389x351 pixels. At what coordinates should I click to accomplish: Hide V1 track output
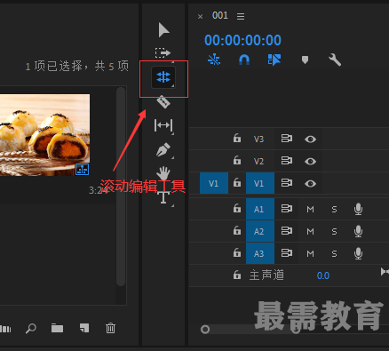pos(310,184)
